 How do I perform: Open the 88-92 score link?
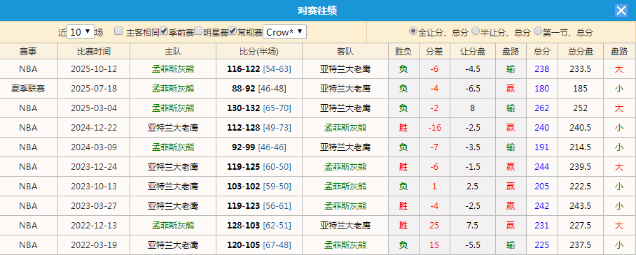243,89
